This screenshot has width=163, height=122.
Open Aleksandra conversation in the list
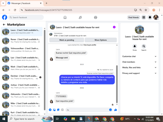tap(22, 95)
